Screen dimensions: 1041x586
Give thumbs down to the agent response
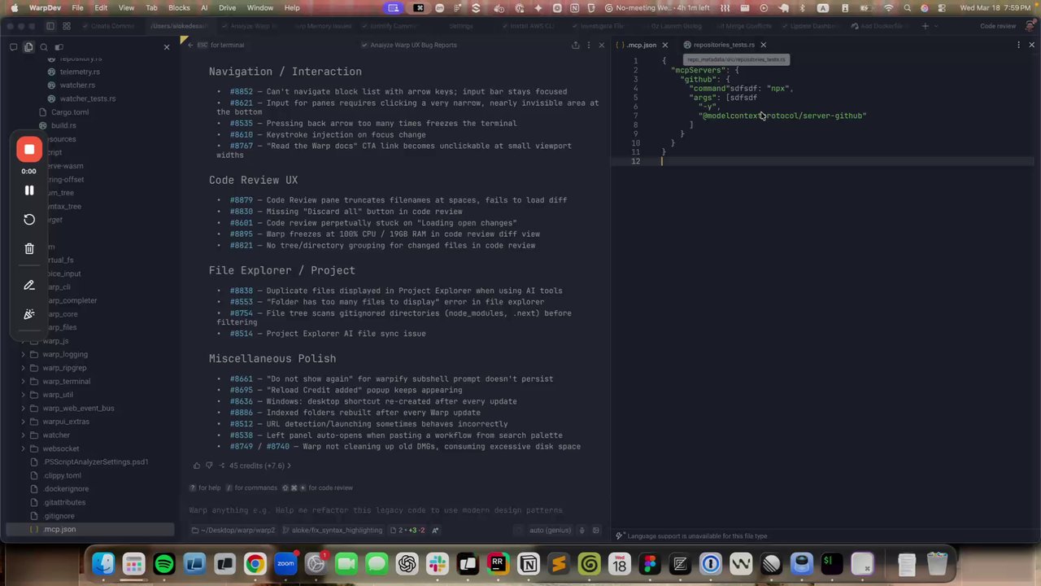[x=209, y=466]
